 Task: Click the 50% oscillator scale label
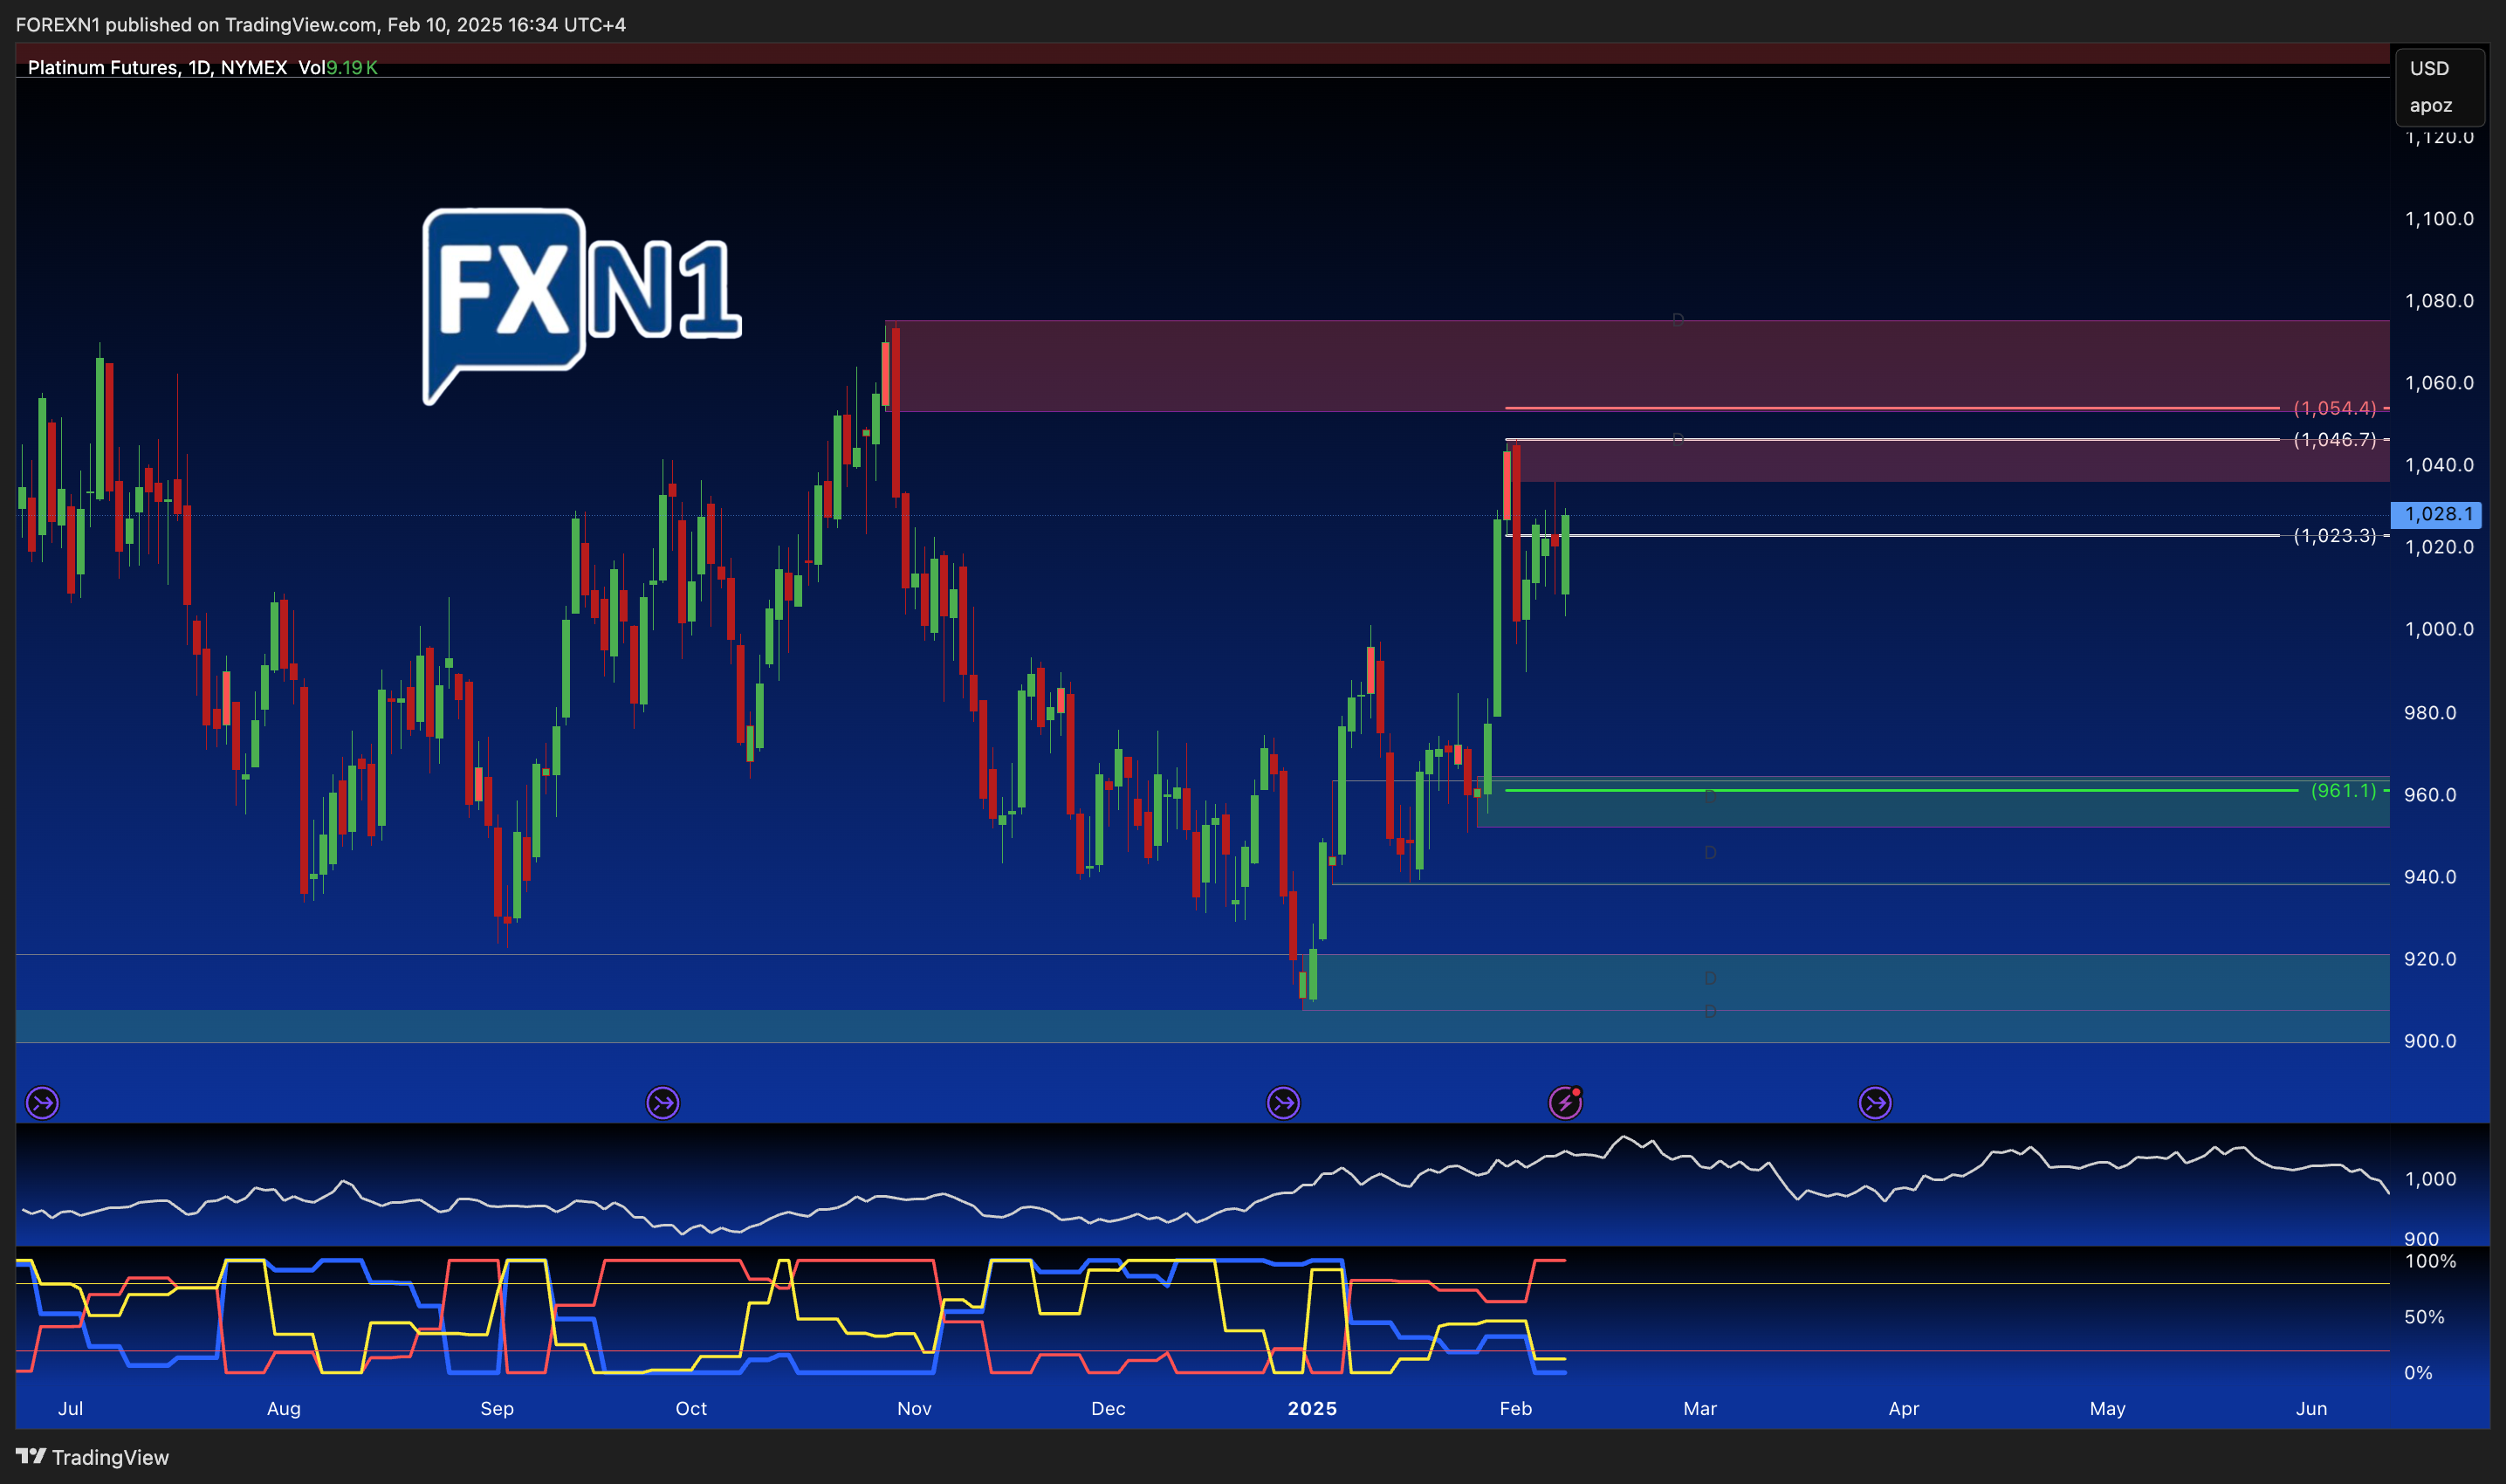click(2424, 1317)
